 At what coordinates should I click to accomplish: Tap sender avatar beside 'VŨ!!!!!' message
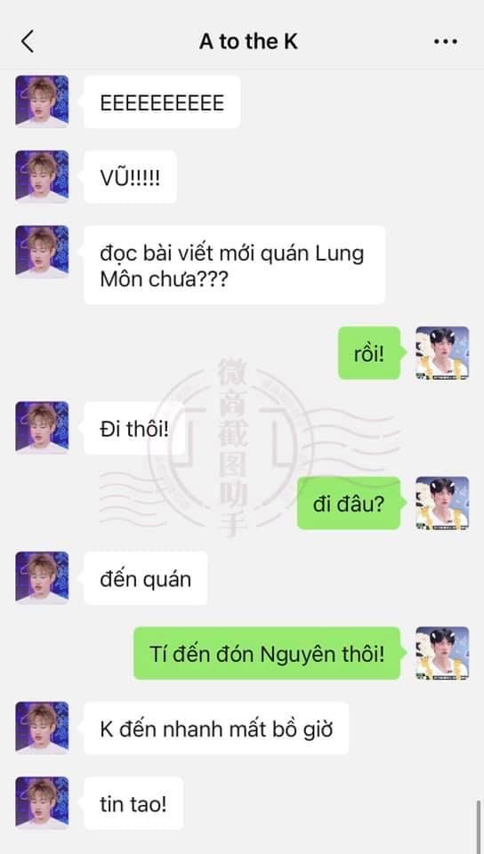tap(42, 176)
